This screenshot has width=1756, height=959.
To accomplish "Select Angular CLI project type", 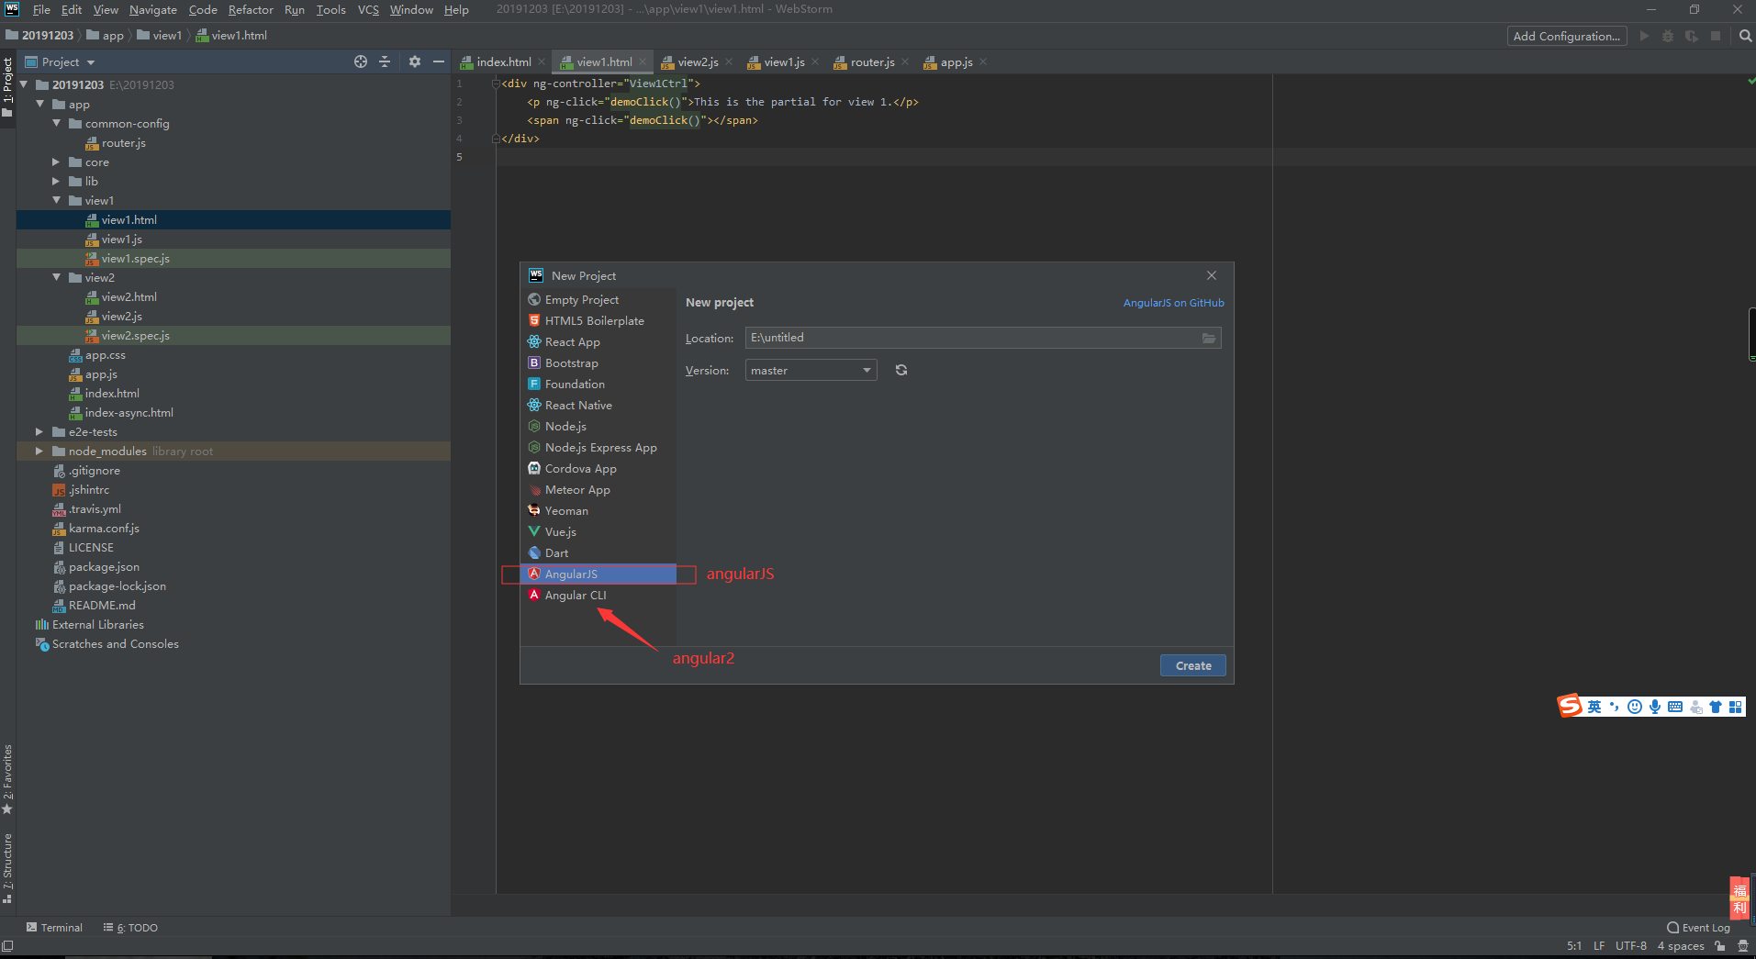I will 598,596.
